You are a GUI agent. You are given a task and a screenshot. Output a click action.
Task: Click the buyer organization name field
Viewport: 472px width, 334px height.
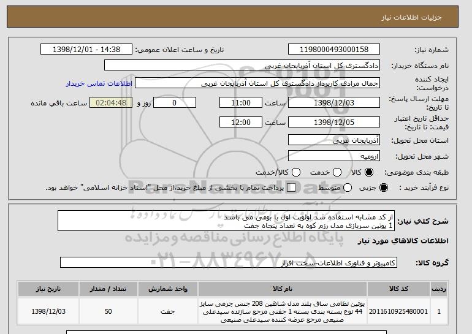click(242, 66)
